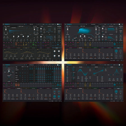Click the Candy Blues preset name in the wavetable window
The height and width of the screenshot is (126, 126).
pos(93,24)
